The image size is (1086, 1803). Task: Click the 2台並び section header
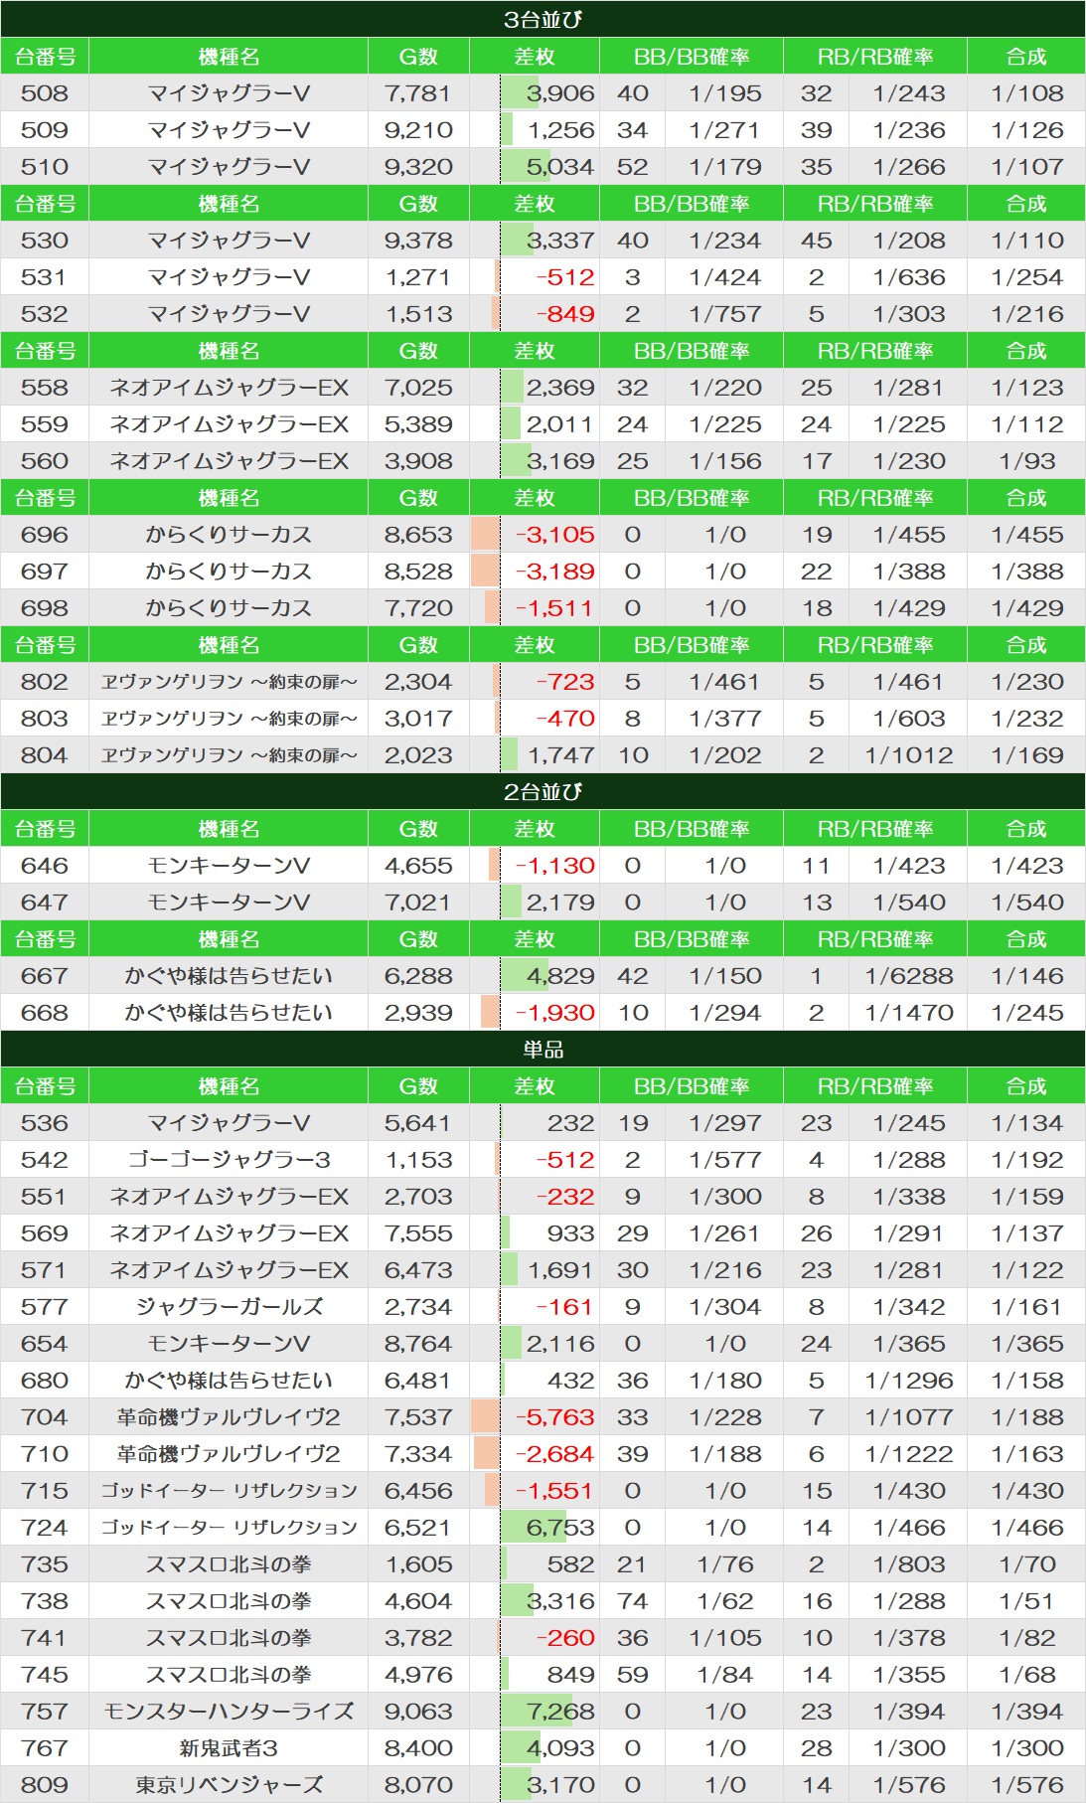click(543, 792)
